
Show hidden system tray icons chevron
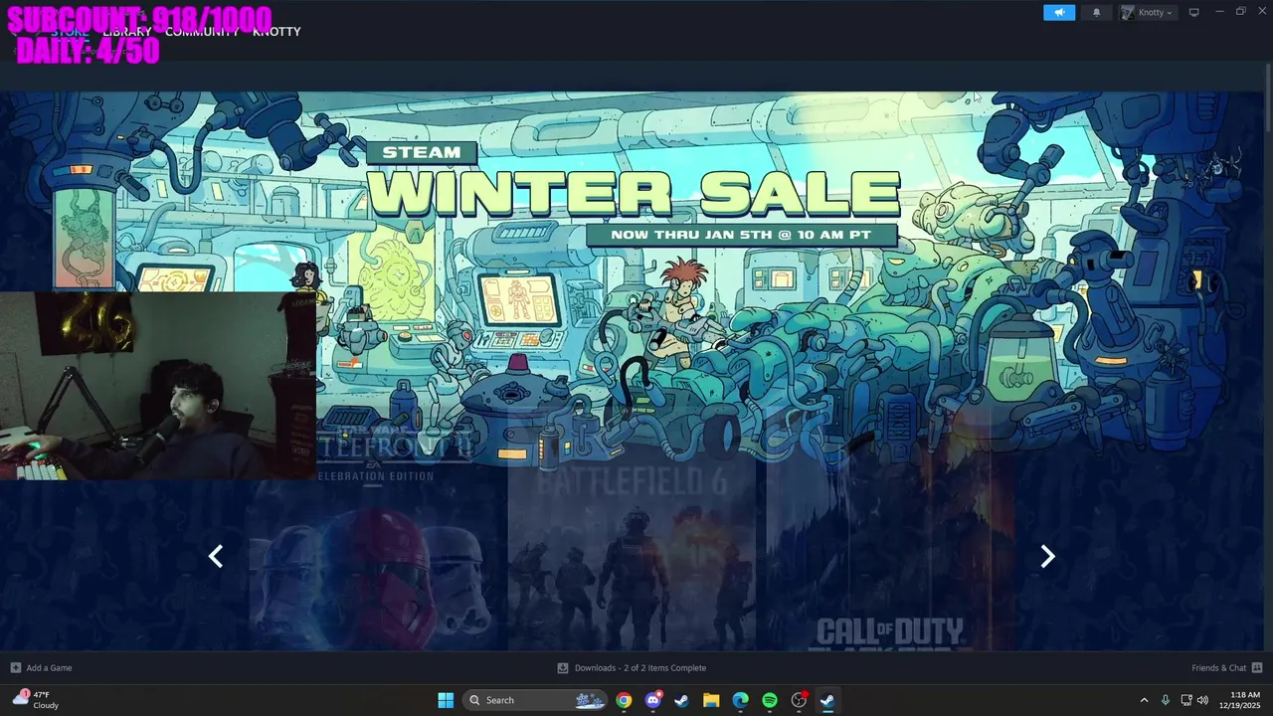point(1144,700)
